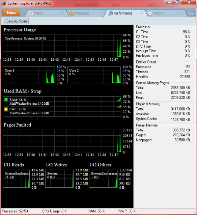
Task: Click the System Explorer title bar icon
Action: [x=4, y=3]
